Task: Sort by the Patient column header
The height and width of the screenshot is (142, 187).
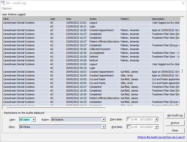Action: point(136,19)
